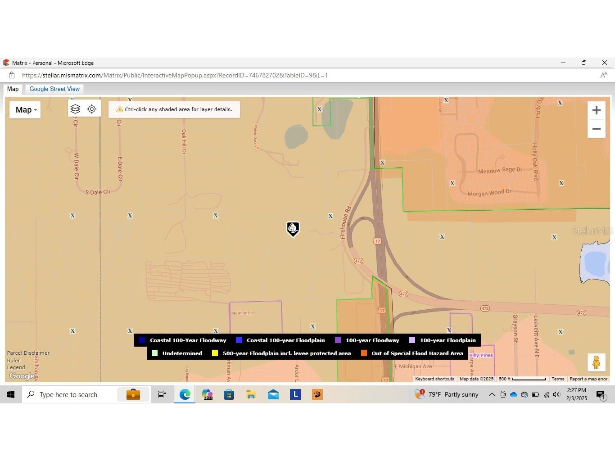This screenshot has height=461, width=615.
Task: Open the Map type dropdown
Action: pos(25,110)
